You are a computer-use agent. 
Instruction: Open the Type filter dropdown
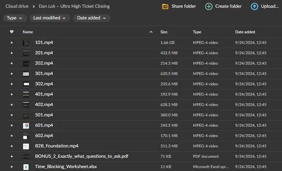coord(15,18)
